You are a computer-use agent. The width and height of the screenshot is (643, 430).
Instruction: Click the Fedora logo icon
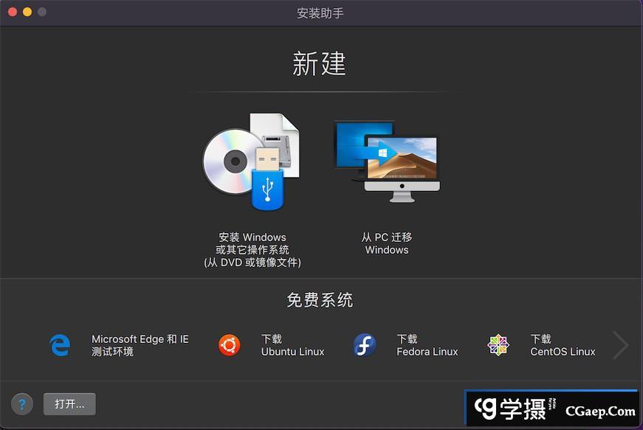[x=365, y=344]
